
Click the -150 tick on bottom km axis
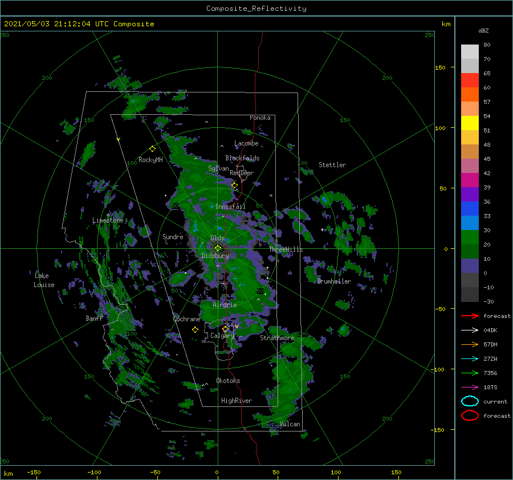click(x=34, y=472)
